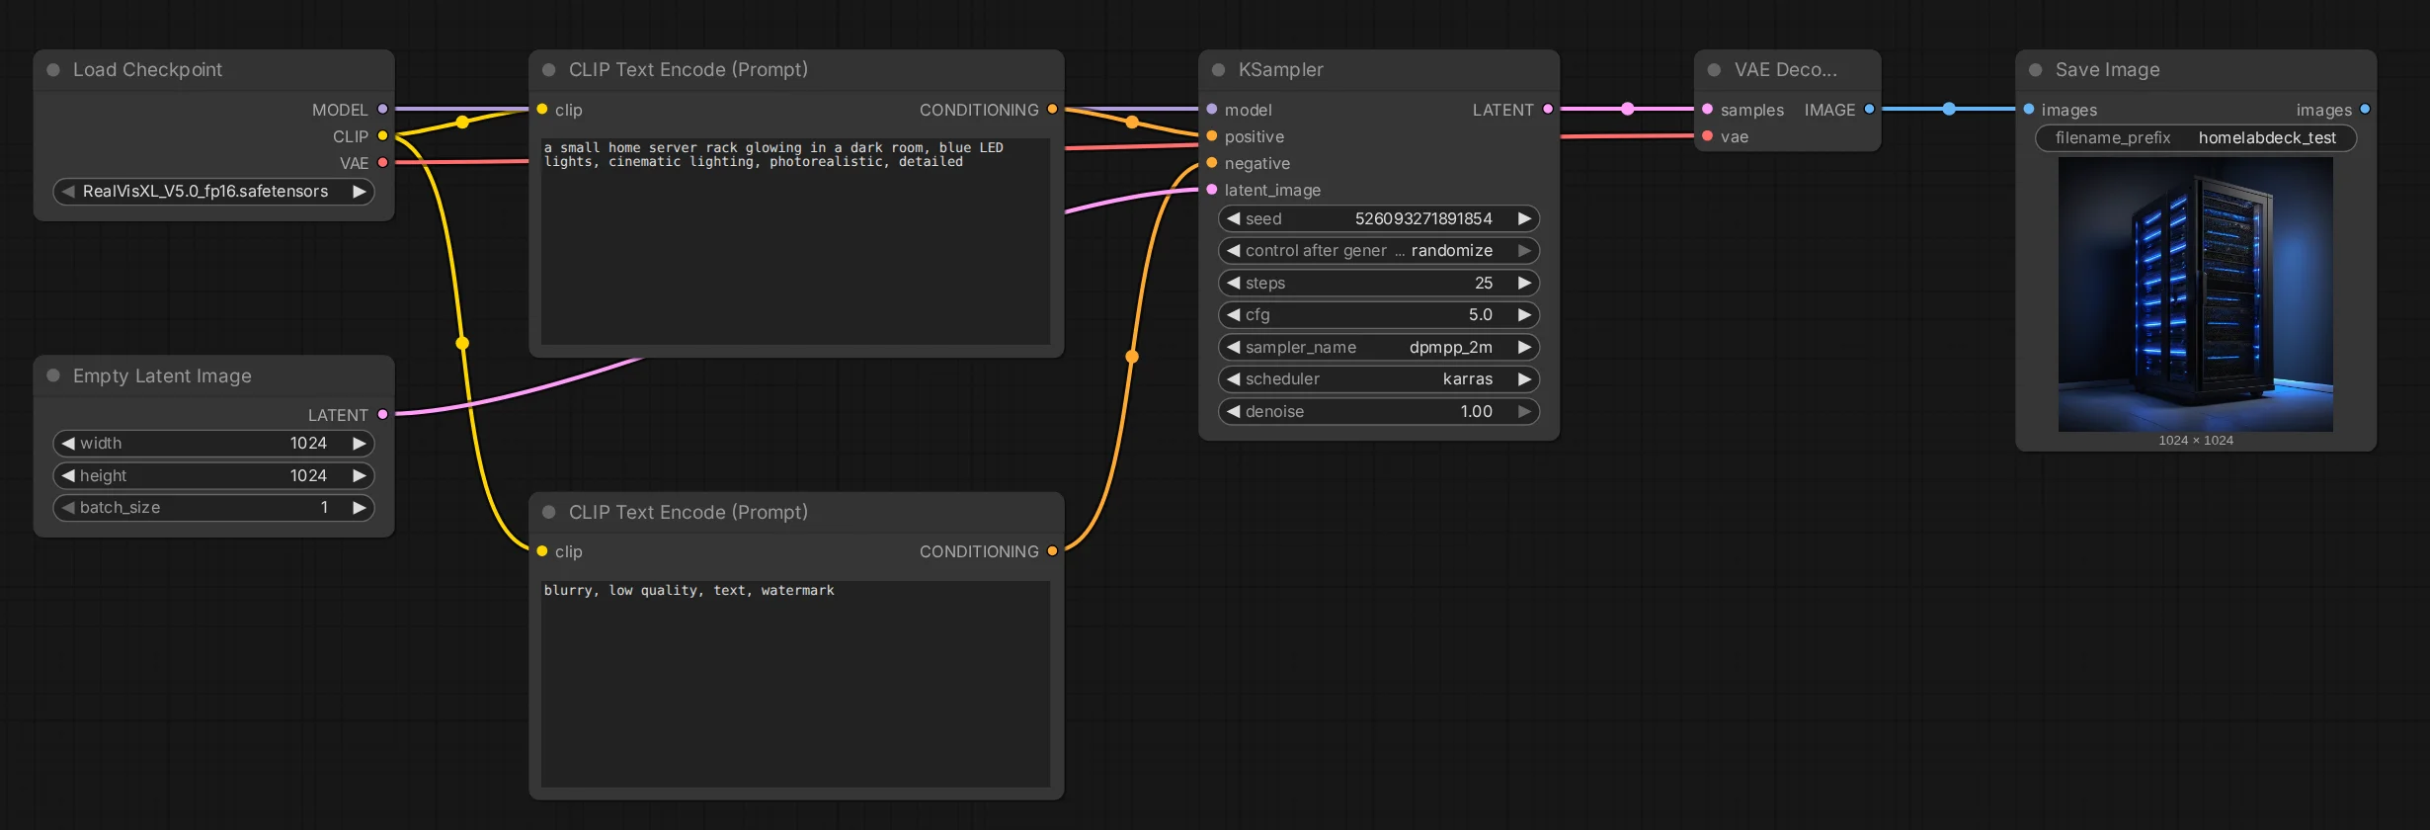Open the generated server rack image preview
This screenshot has height=830, width=2430.
click(2196, 294)
